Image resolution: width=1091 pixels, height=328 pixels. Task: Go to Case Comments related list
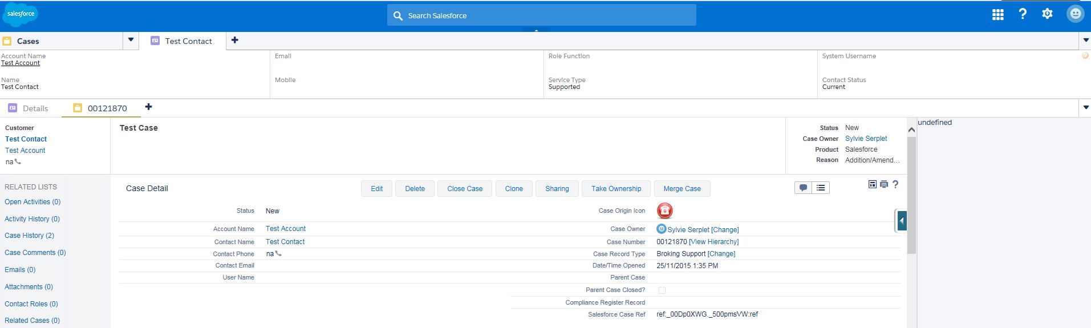[x=35, y=253]
